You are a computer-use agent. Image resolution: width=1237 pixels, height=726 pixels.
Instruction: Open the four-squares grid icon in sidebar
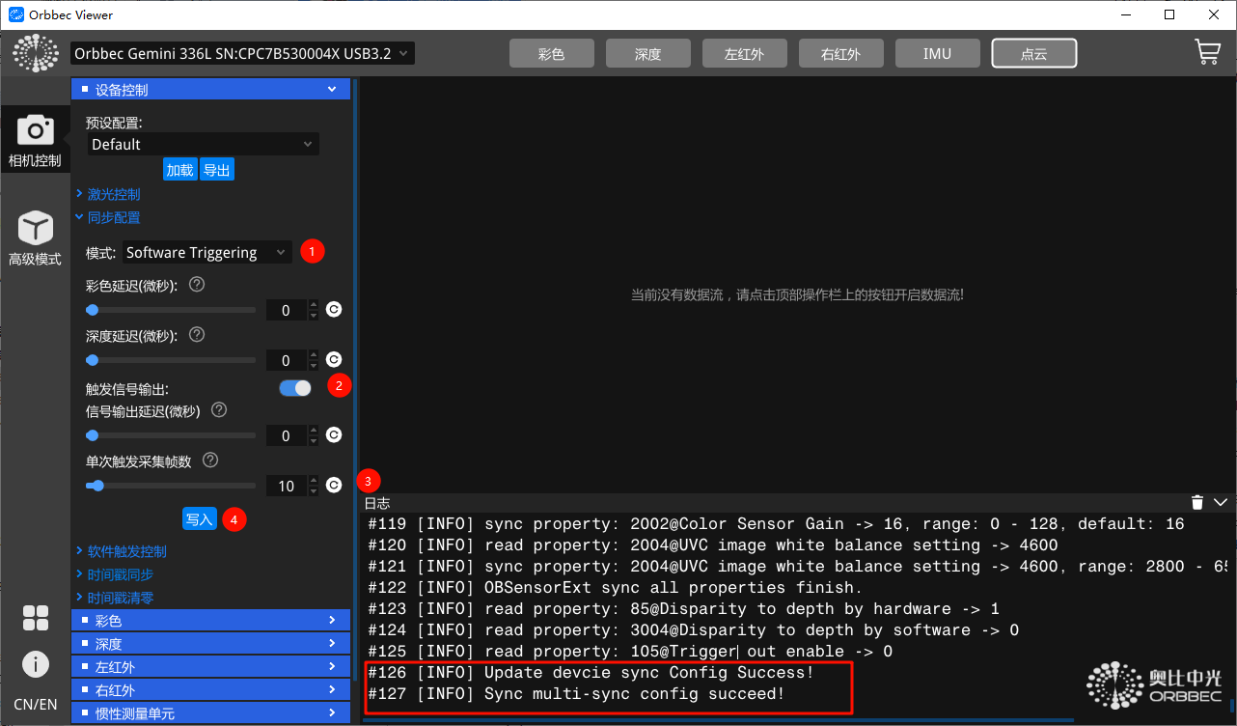36,618
